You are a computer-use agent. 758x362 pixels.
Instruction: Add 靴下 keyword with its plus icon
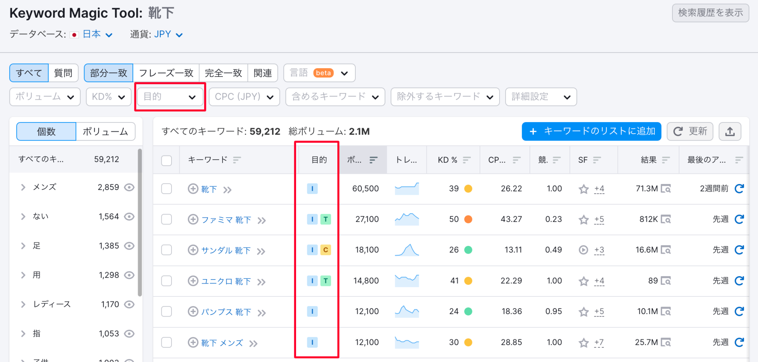(193, 188)
